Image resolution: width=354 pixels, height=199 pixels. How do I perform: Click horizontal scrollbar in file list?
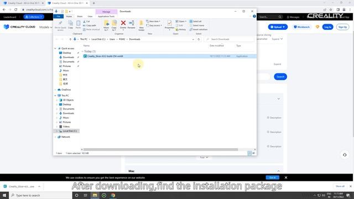click(x=160, y=150)
